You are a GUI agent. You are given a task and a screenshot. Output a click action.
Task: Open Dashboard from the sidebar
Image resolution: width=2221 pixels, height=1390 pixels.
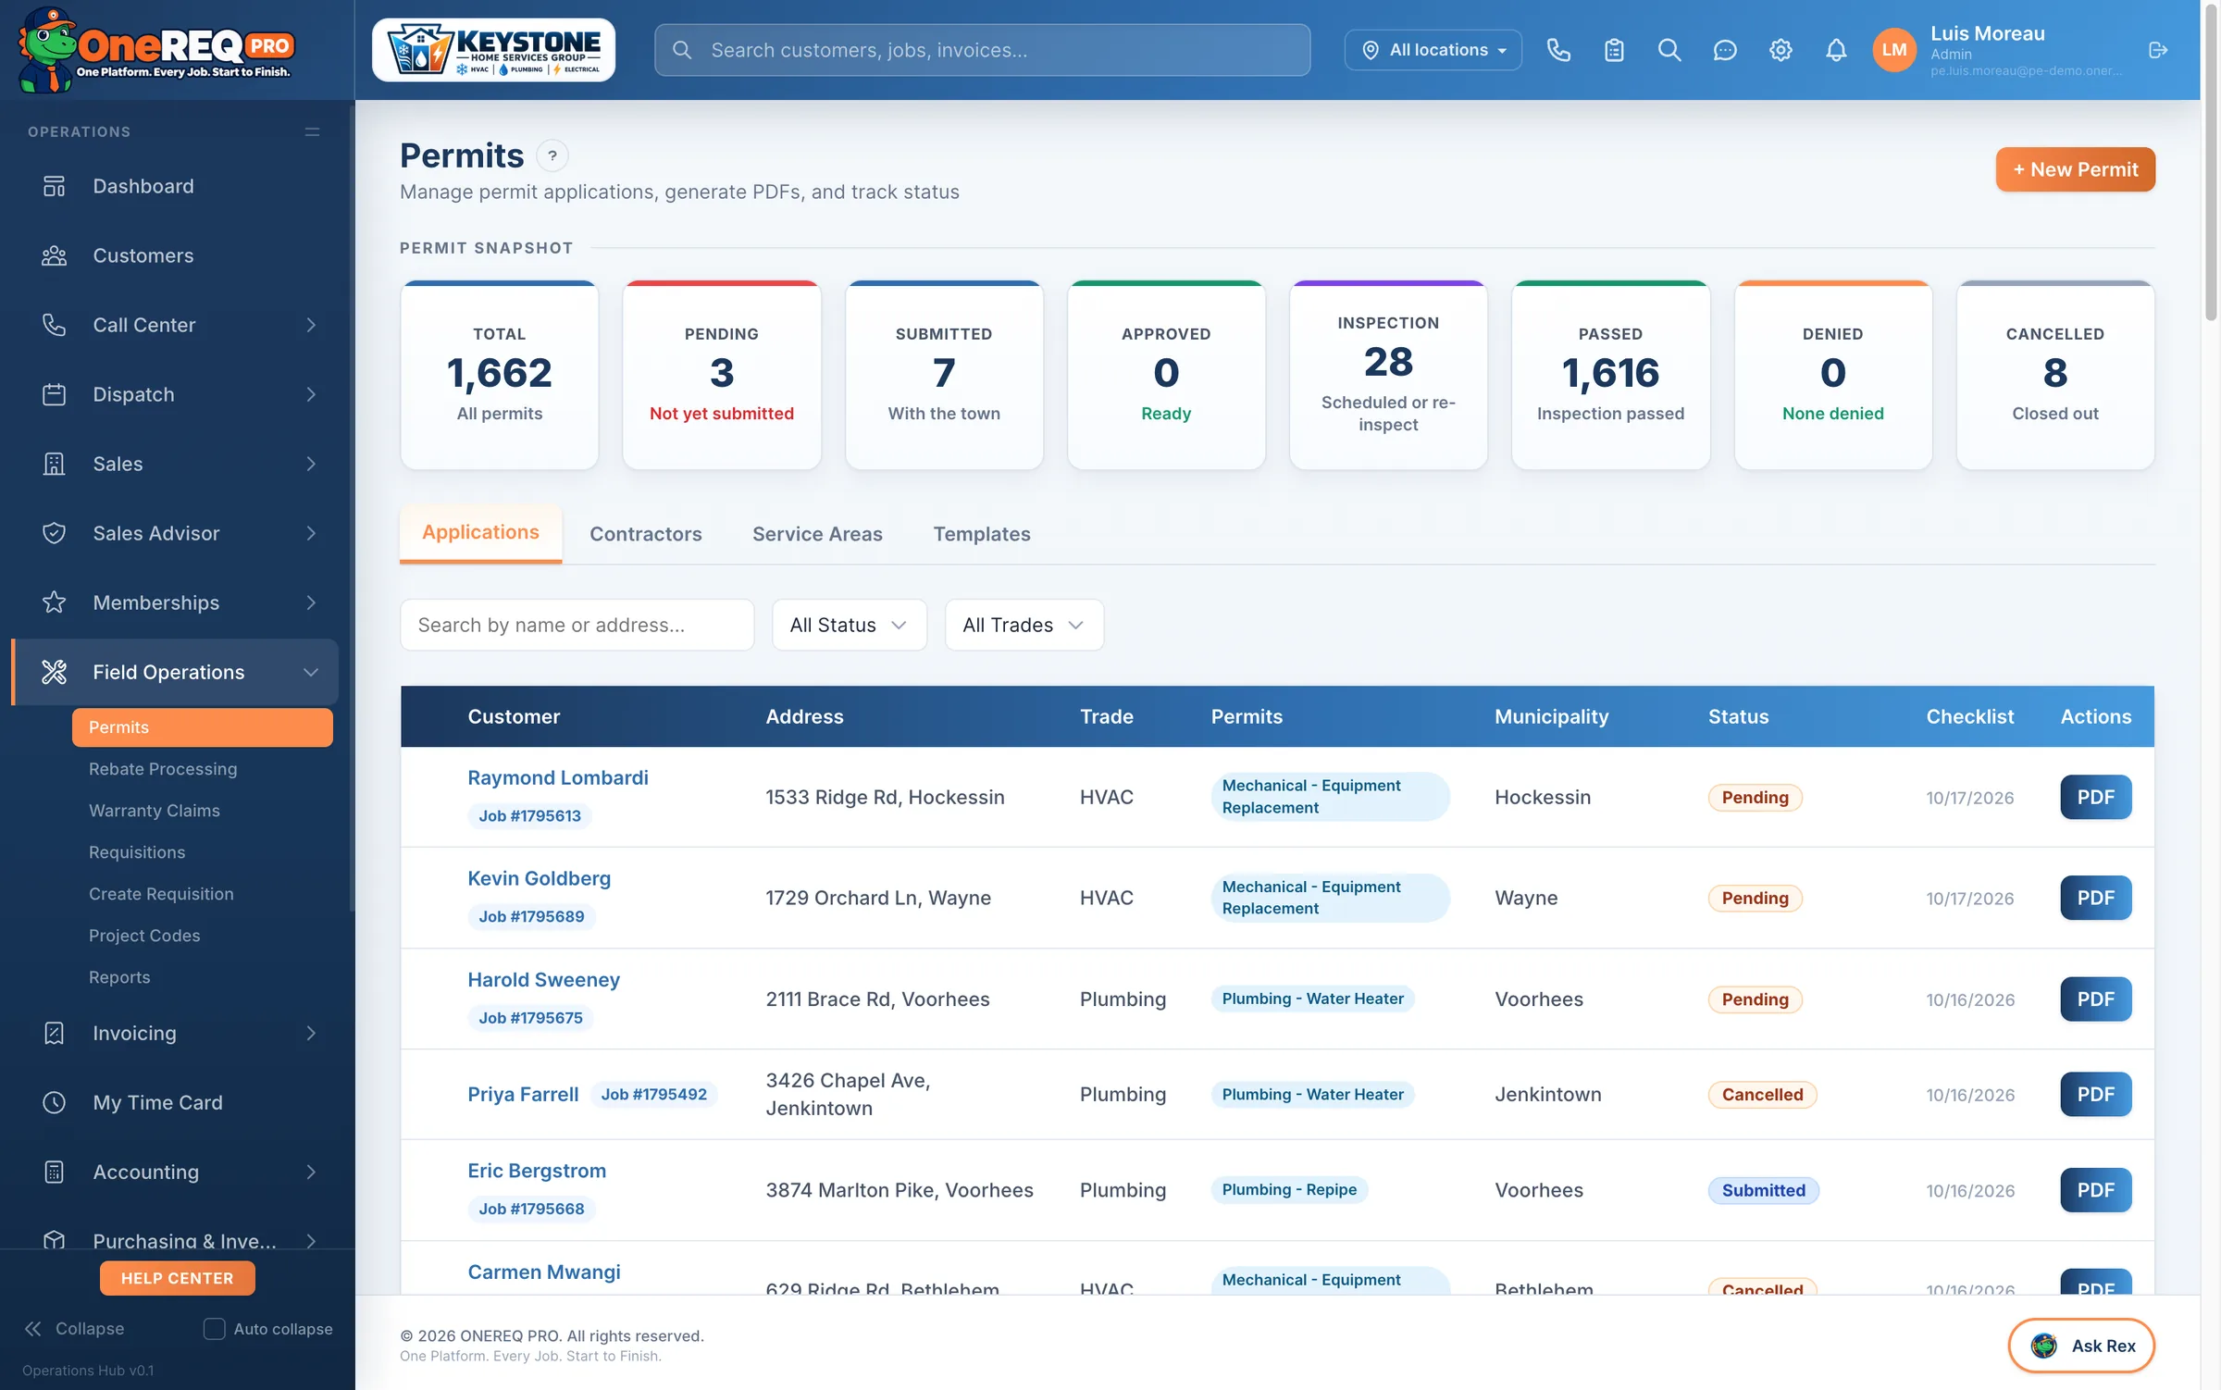coord(175,186)
